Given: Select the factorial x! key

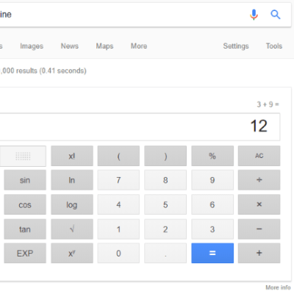Looking at the screenshot, I should tap(72, 156).
